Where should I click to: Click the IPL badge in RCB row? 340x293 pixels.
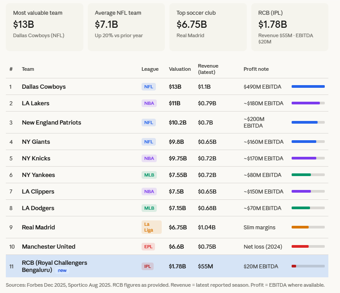[148, 266]
